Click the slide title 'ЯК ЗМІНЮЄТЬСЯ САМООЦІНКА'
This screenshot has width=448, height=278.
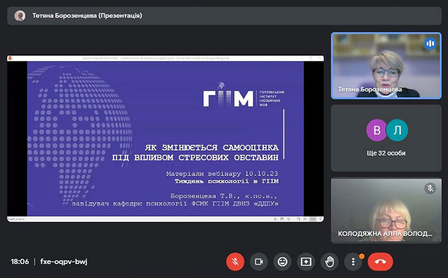212,148
